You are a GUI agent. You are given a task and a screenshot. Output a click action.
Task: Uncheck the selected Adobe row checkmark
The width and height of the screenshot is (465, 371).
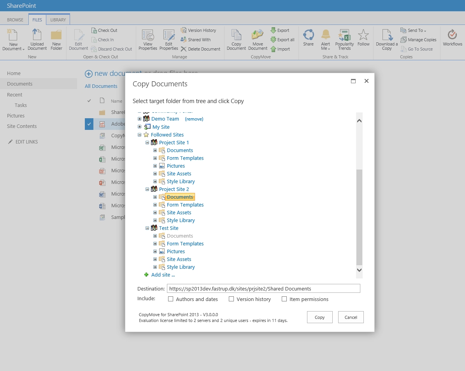click(89, 124)
